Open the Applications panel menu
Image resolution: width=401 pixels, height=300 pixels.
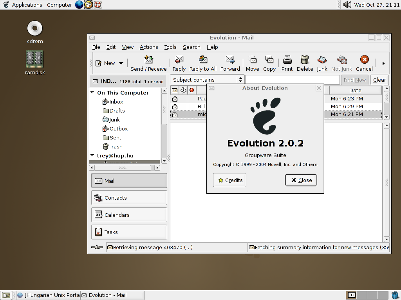(27, 5)
